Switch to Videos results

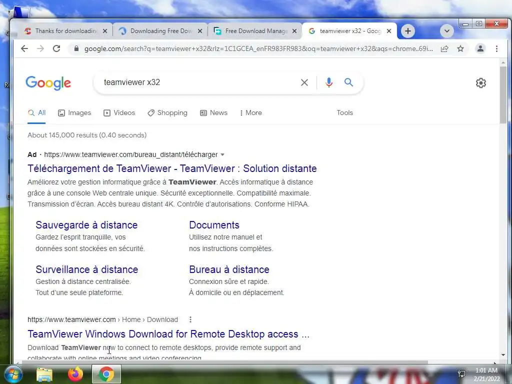point(119,112)
